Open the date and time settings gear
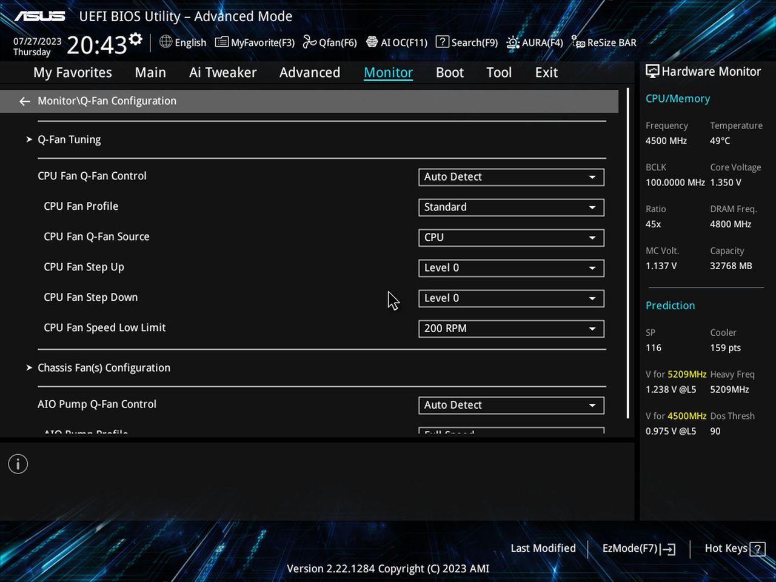This screenshot has width=776, height=582. 136,39
